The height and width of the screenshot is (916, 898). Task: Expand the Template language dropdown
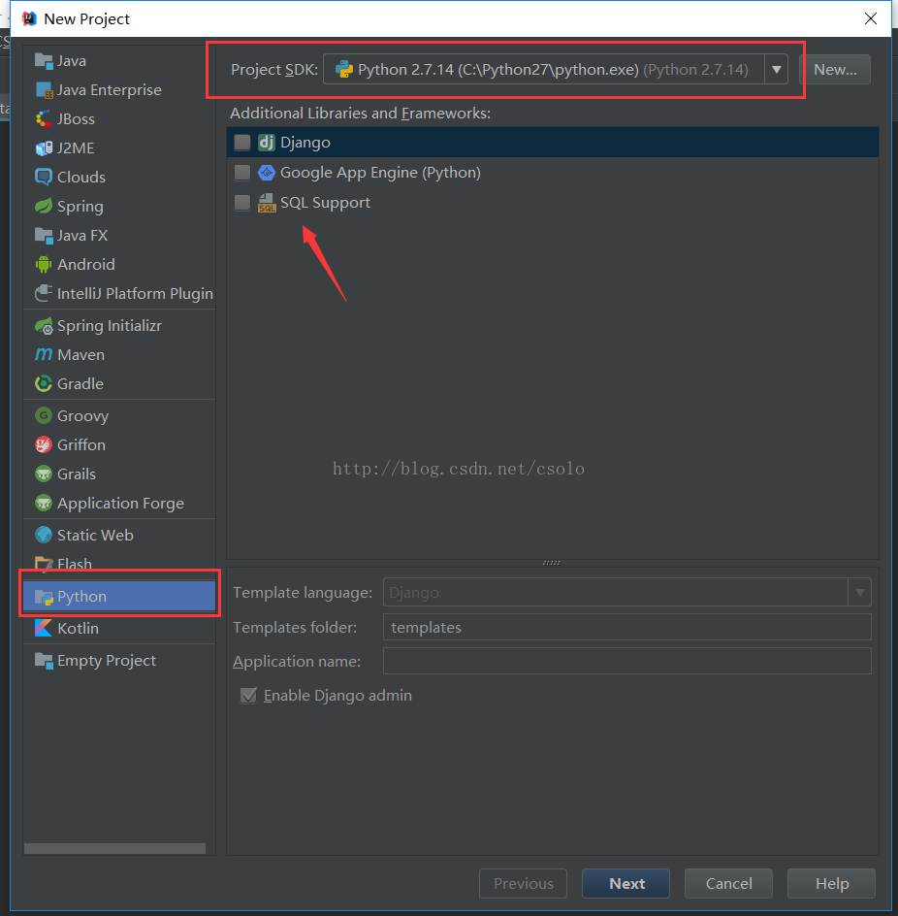[x=859, y=592]
